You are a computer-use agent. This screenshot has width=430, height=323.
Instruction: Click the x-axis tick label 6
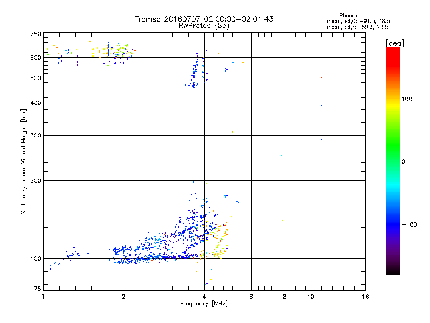click(251, 297)
